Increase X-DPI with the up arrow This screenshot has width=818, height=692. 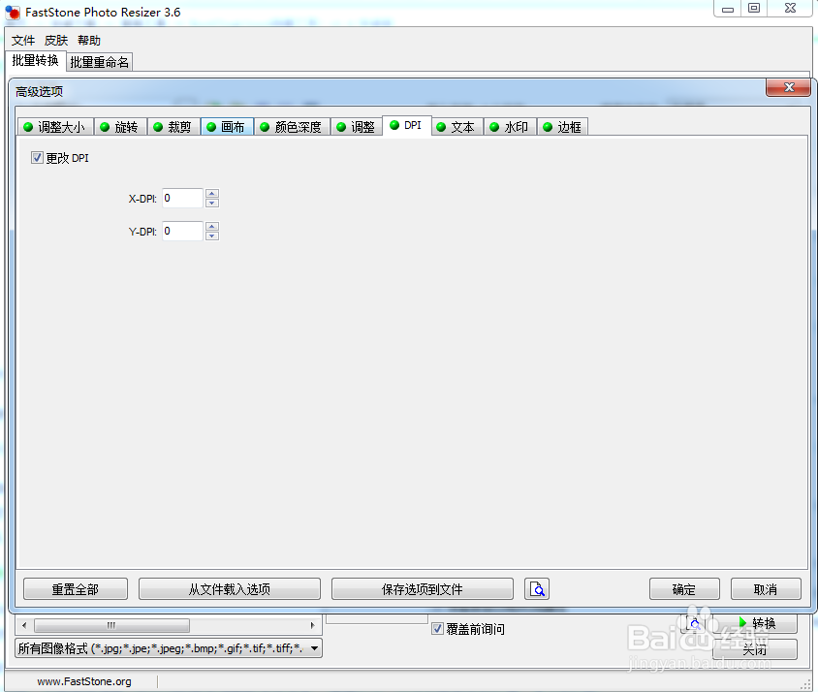(x=212, y=194)
